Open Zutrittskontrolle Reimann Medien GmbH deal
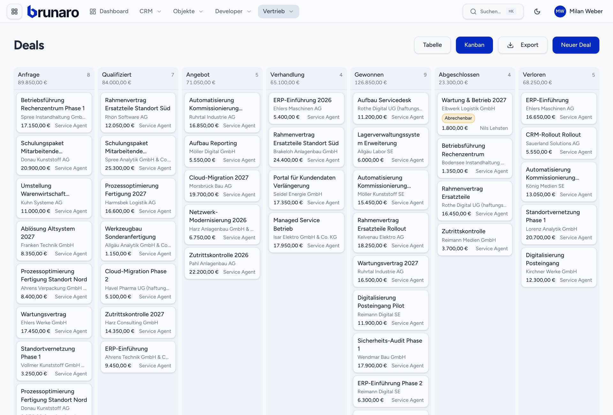This screenshot has width=613, height=415. tap(475, 239)
